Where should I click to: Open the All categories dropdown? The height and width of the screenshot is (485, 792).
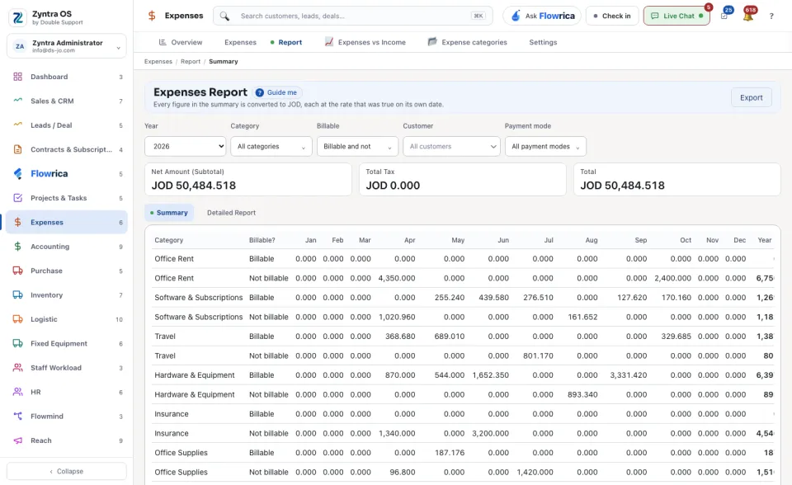click(x=271, y=147)
